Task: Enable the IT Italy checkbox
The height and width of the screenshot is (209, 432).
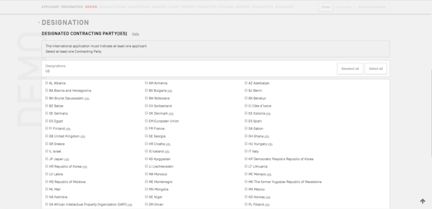Action: 246,151
